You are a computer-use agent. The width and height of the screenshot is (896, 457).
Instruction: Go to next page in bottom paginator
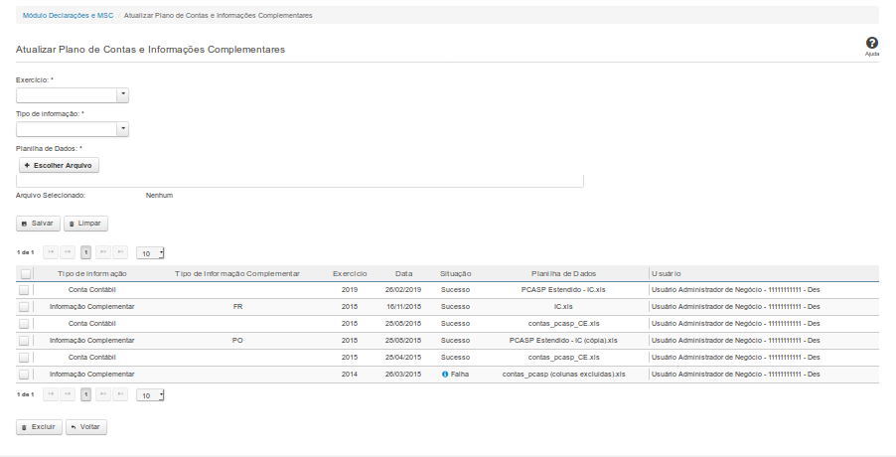point(103,394)
